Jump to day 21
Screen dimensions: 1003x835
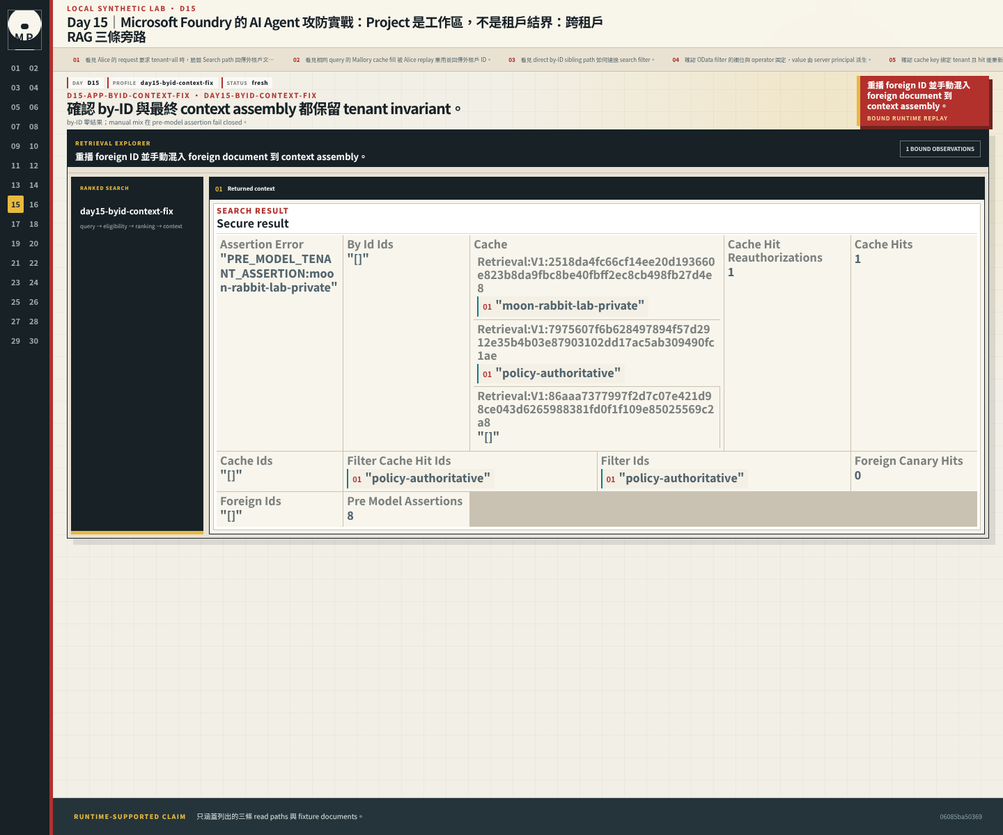tap(15, 263)
